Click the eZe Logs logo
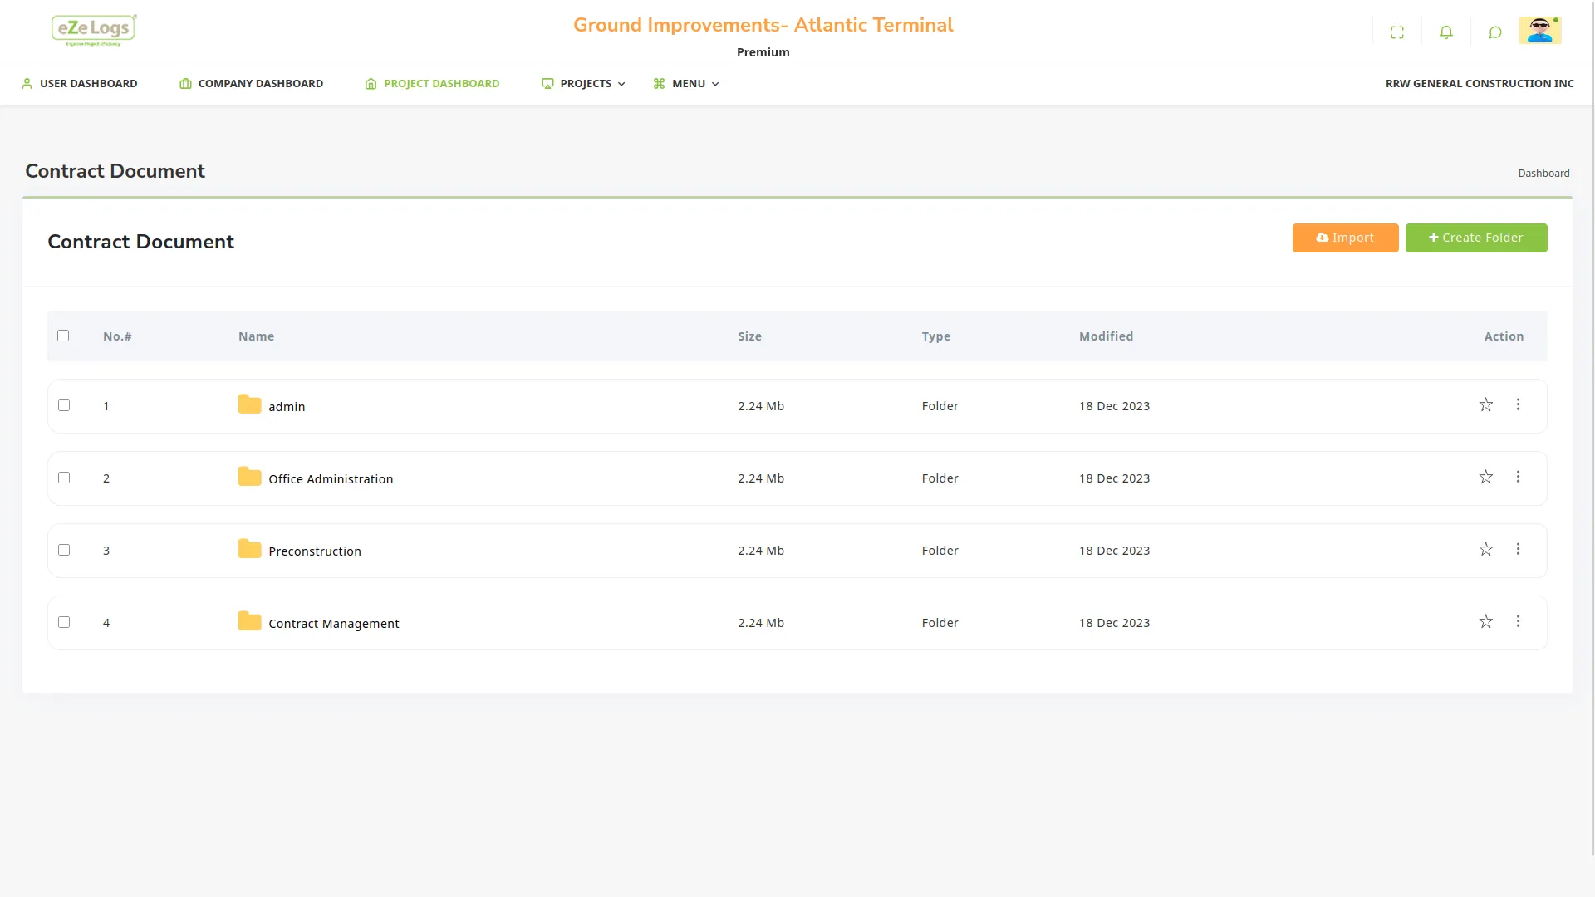This screenshot has width=1595, height=897. [x=94, y=30]
